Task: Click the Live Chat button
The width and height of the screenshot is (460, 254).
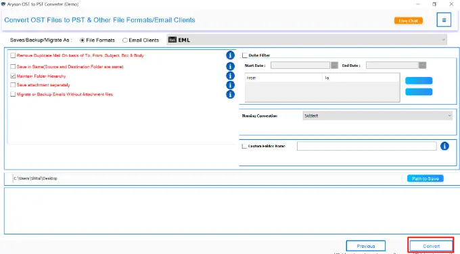Action: coord(409,21)
